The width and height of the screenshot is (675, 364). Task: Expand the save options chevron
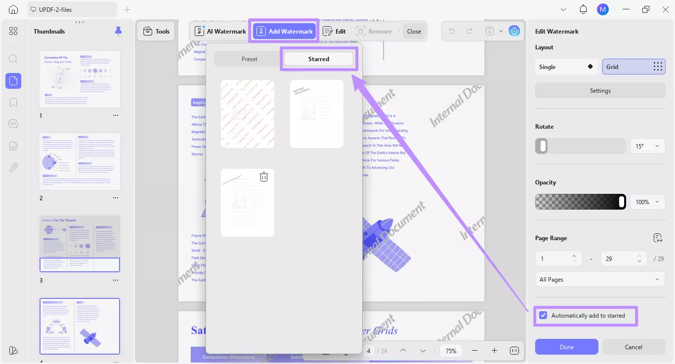pyautogui.click(x=501, y=31)
